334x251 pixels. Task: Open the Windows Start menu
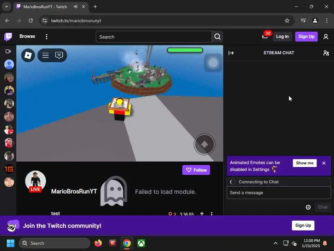10,243
